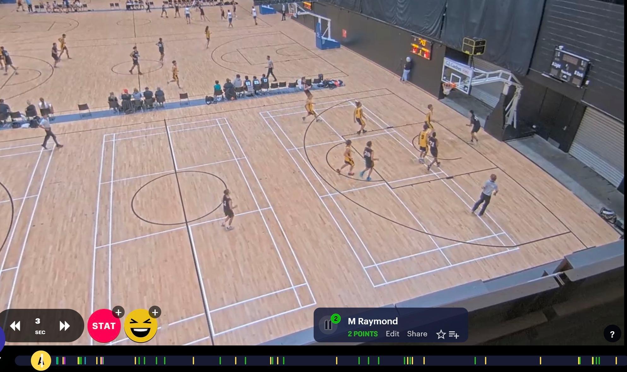Click the M Raymond player name

click(x=373, y=321)
